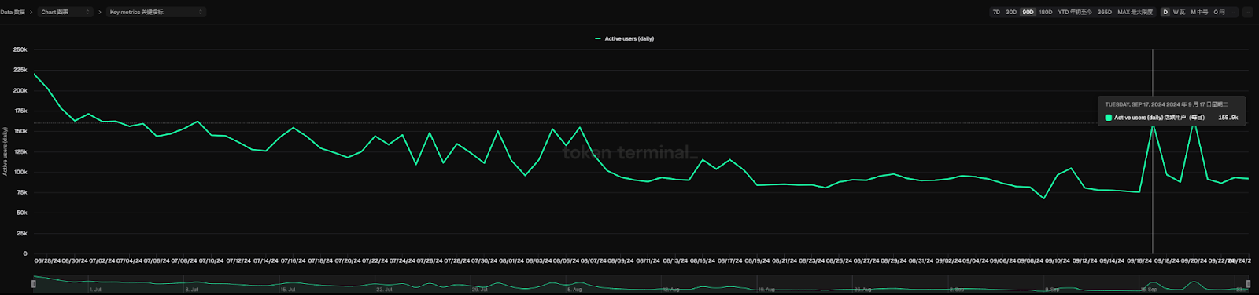The height and width of the screenshot is (295, 1259).
Task: Select the YTD time range
Action: (x=1075, y=12)
